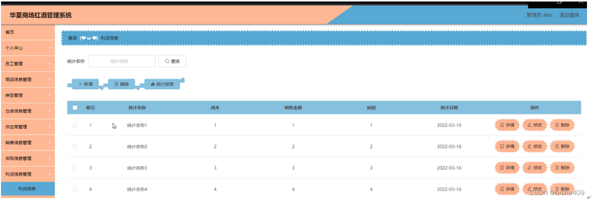
Task: Open the 统计报表 statistics report
Action: [162, 84]
